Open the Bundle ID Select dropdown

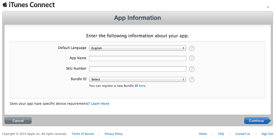(137, 79)
